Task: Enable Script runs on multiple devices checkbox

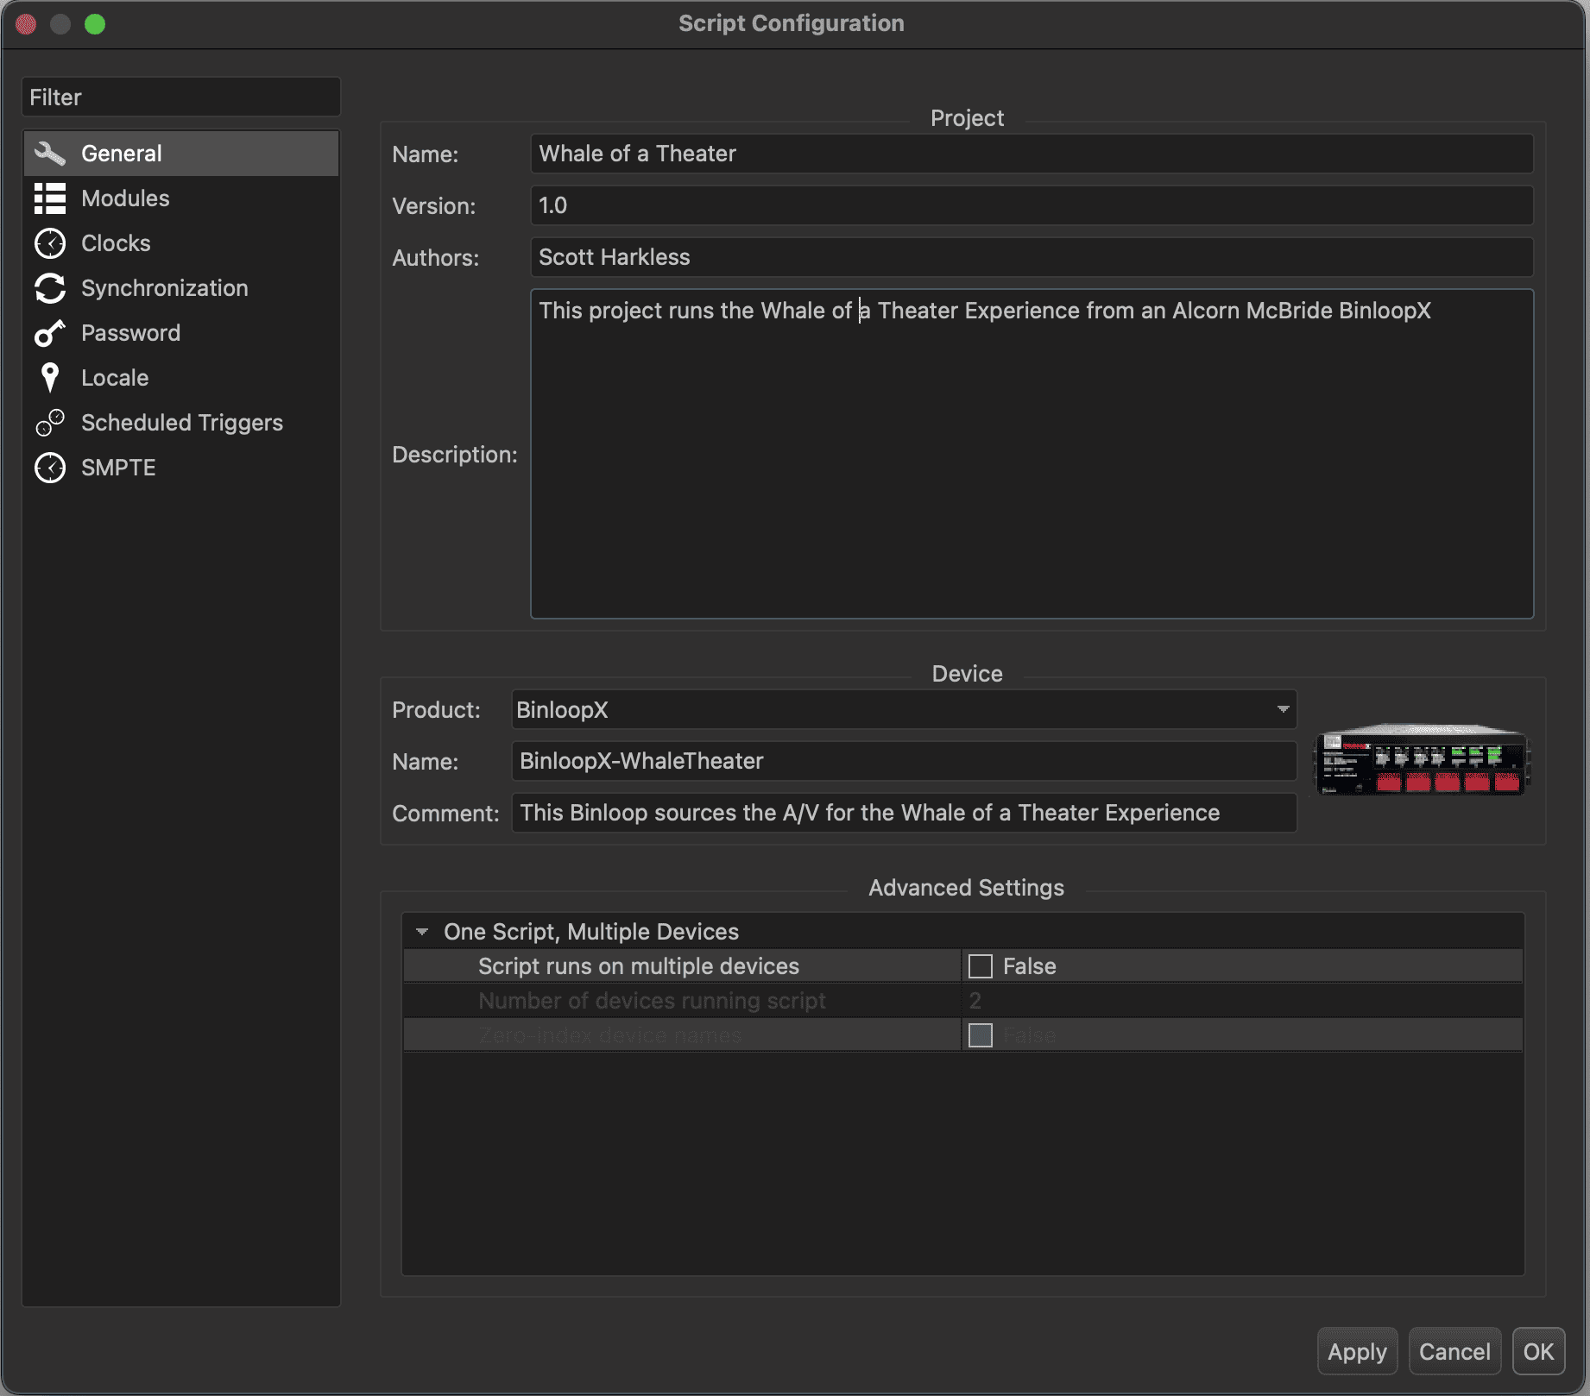Action: coord(980,966)
